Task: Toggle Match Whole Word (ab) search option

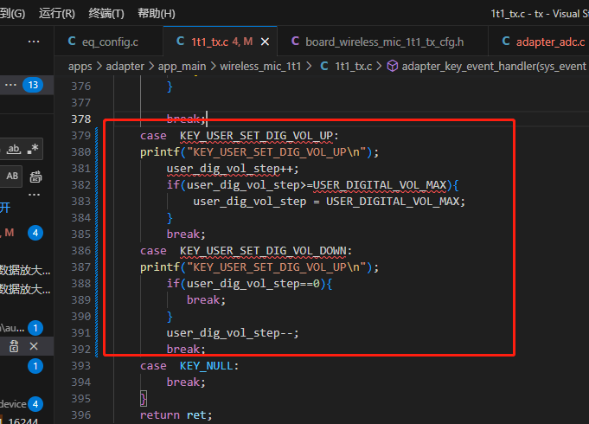Action: coord(14,149)
